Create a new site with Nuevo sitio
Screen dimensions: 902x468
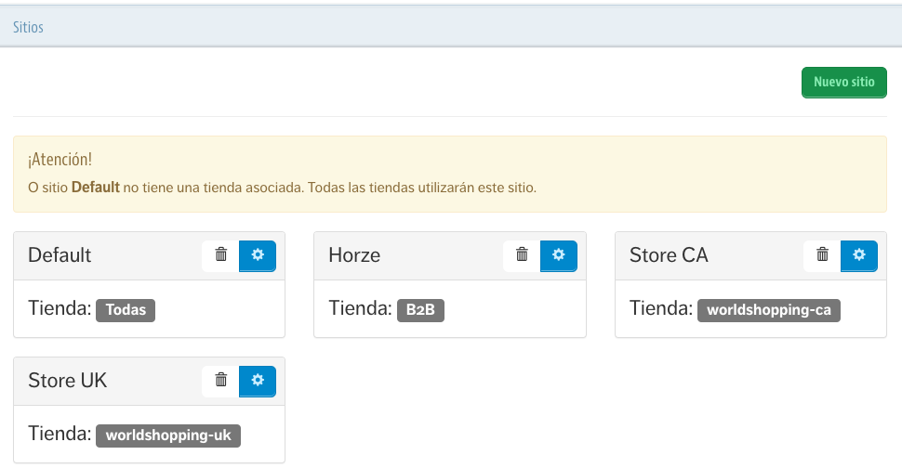click(x=843, y=82)
